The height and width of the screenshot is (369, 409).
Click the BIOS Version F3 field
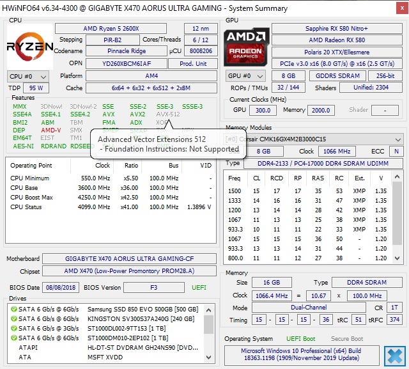[153, 288]
